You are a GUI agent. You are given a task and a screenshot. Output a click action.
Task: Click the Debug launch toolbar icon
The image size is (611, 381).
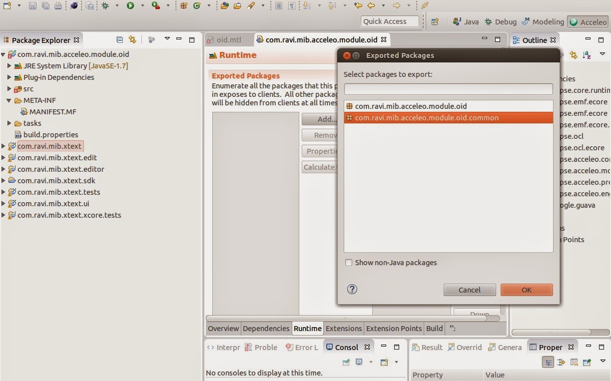pyautogui.click(x=105, y=6)
